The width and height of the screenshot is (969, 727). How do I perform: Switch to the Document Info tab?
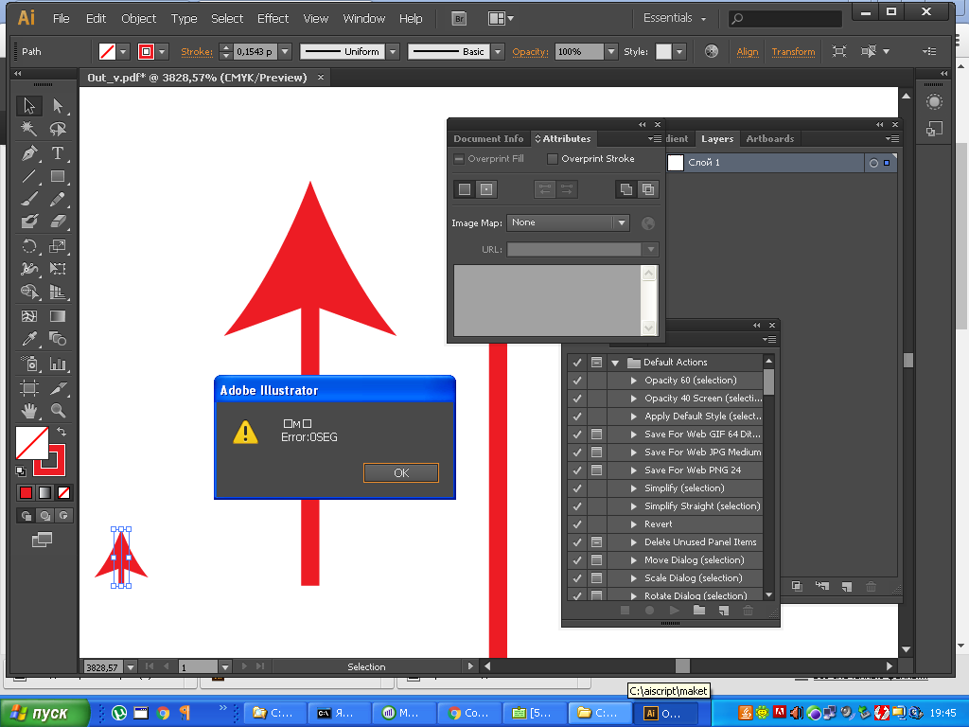coord(488,139)
